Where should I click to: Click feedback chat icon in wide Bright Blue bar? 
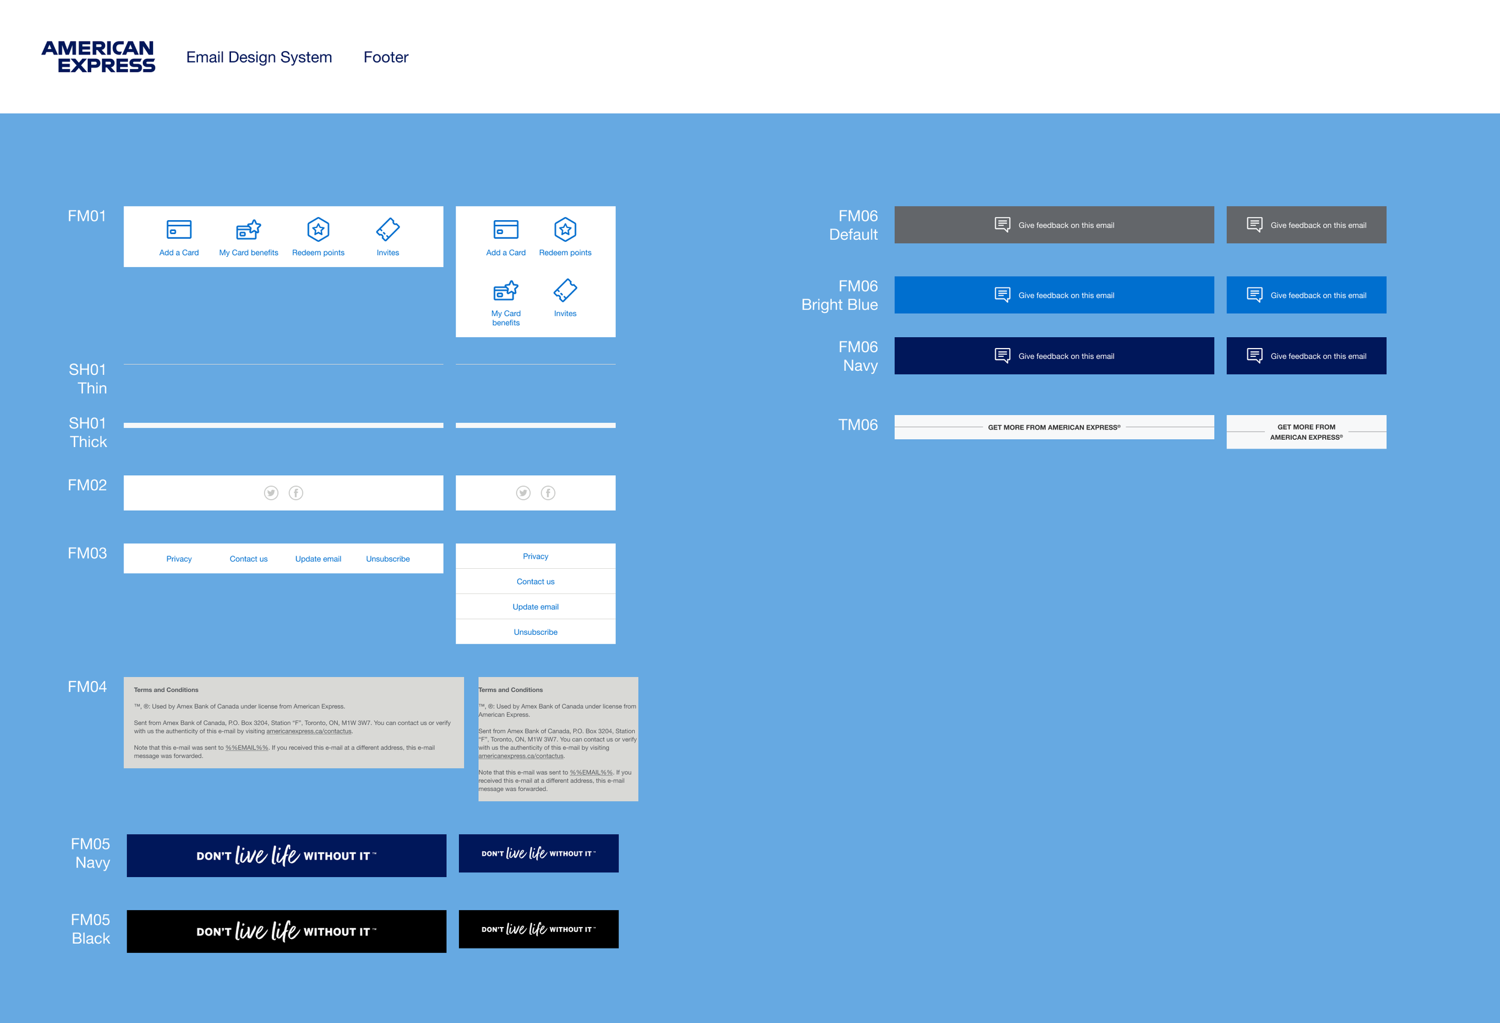(1003, 295)
